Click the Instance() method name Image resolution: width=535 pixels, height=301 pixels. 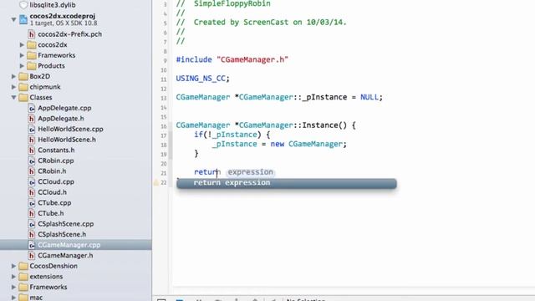tap(324, 125)
